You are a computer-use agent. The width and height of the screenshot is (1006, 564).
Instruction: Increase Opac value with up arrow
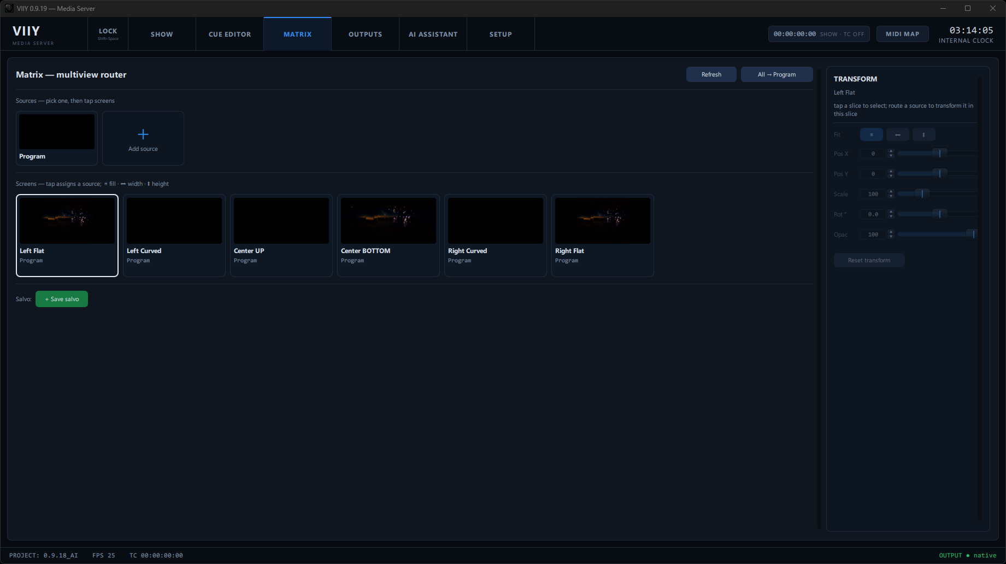[891, 232]
